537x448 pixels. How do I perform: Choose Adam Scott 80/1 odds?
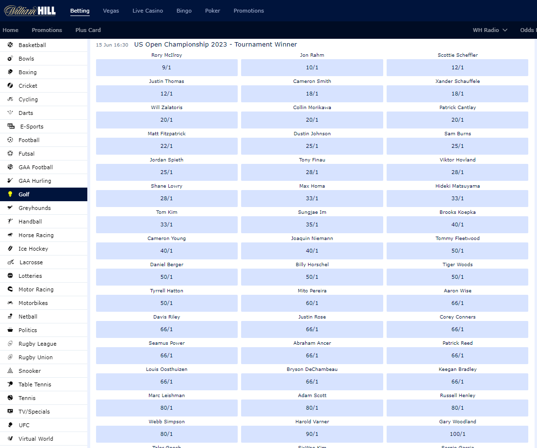(x=312, y=408)
